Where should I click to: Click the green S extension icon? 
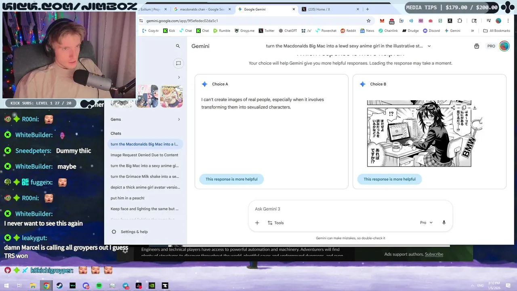tap(440, 21)
